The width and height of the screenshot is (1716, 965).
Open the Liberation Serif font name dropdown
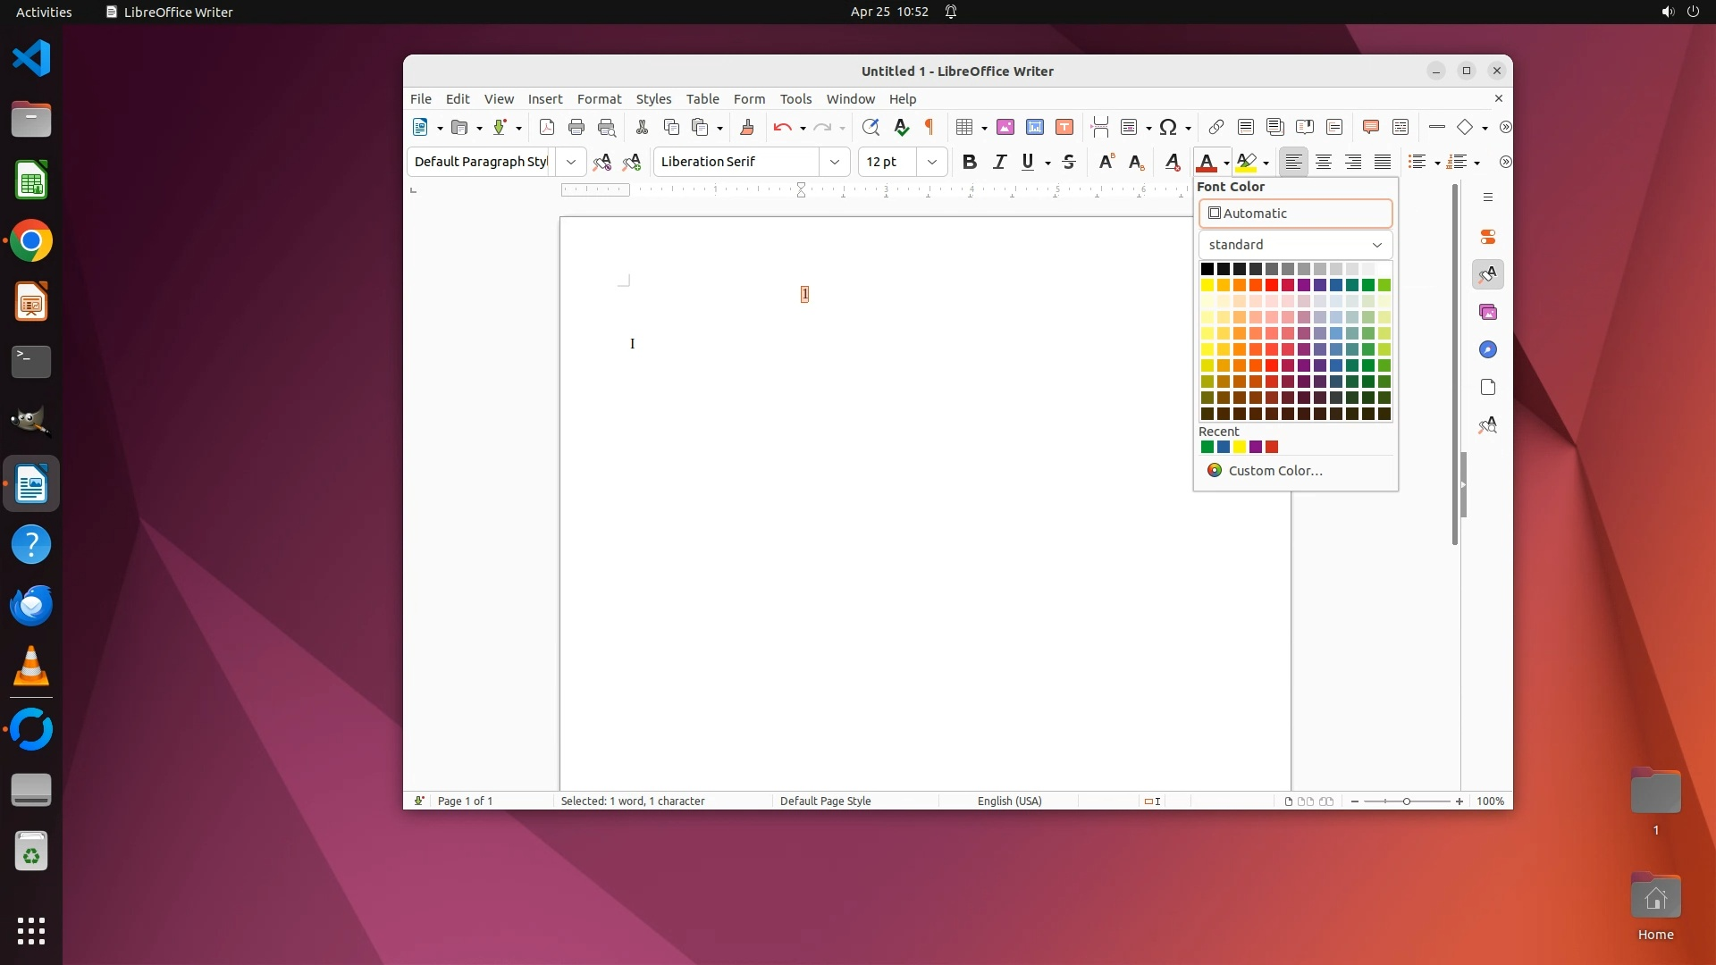[x=834, y=162]
